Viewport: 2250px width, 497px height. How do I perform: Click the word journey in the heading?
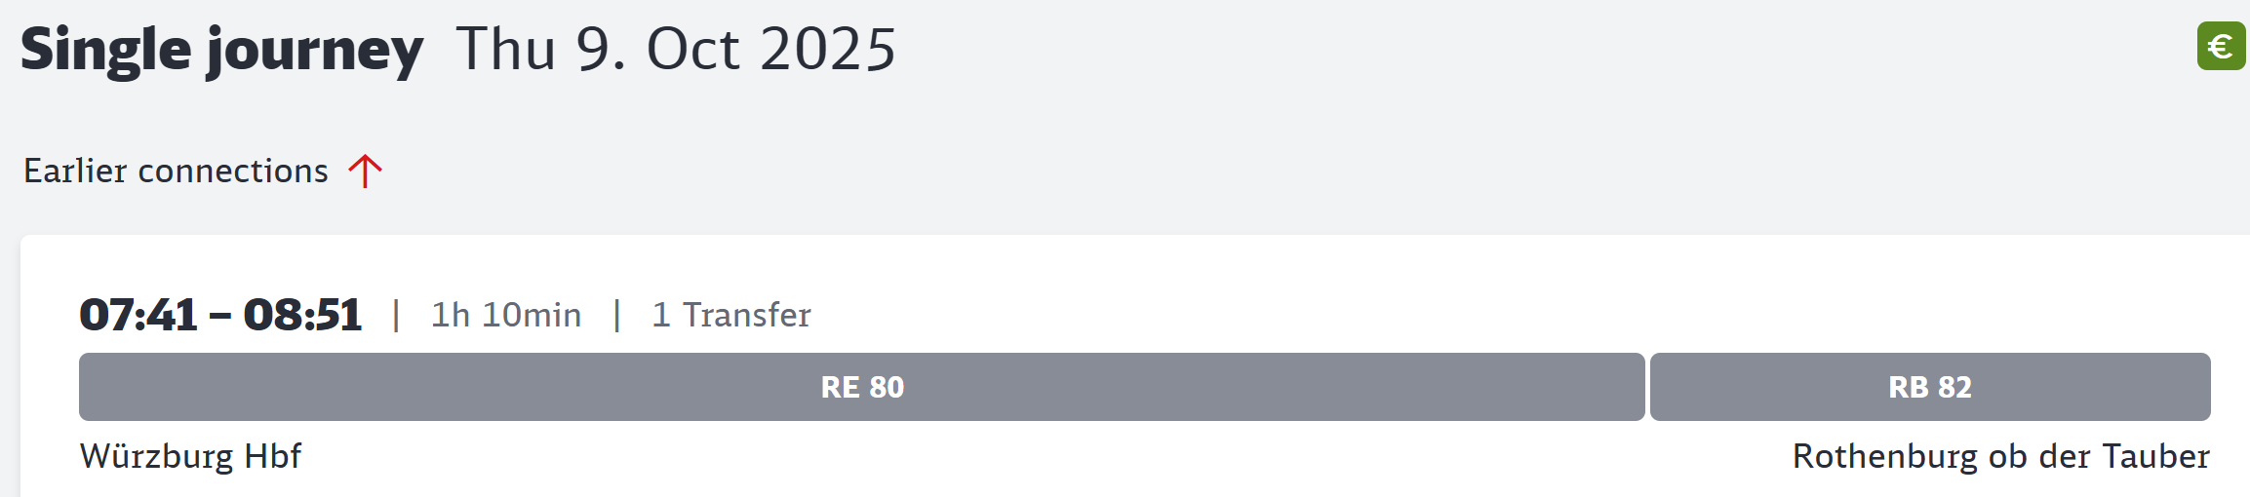[315, 53]
